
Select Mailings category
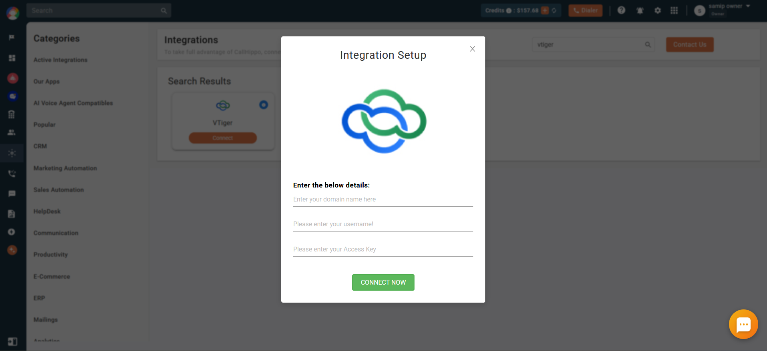point(46,319)
